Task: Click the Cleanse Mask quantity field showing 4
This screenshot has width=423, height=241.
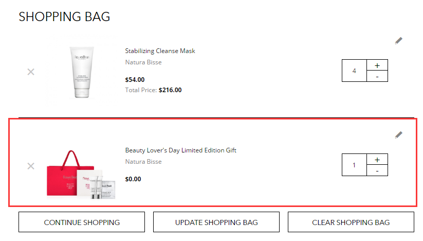Action: (354, 71)
